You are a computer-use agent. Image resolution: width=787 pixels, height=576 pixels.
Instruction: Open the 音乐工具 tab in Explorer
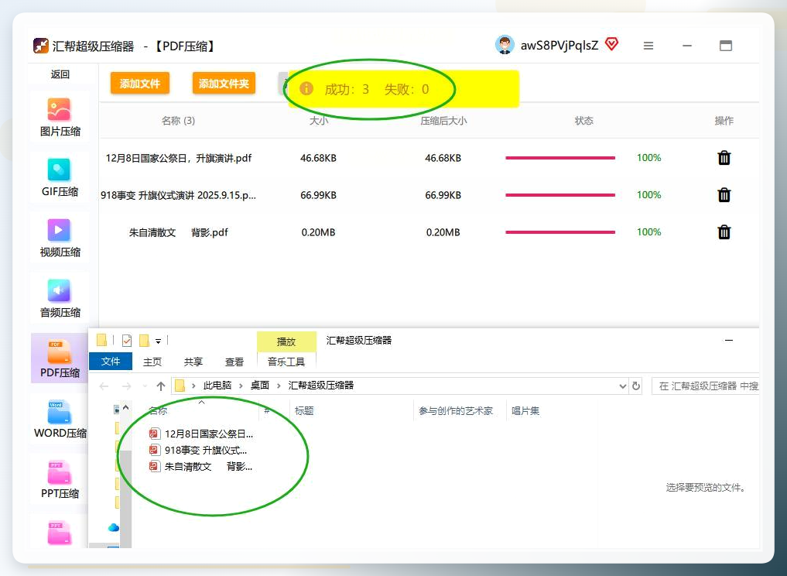[x=286, y=362]
